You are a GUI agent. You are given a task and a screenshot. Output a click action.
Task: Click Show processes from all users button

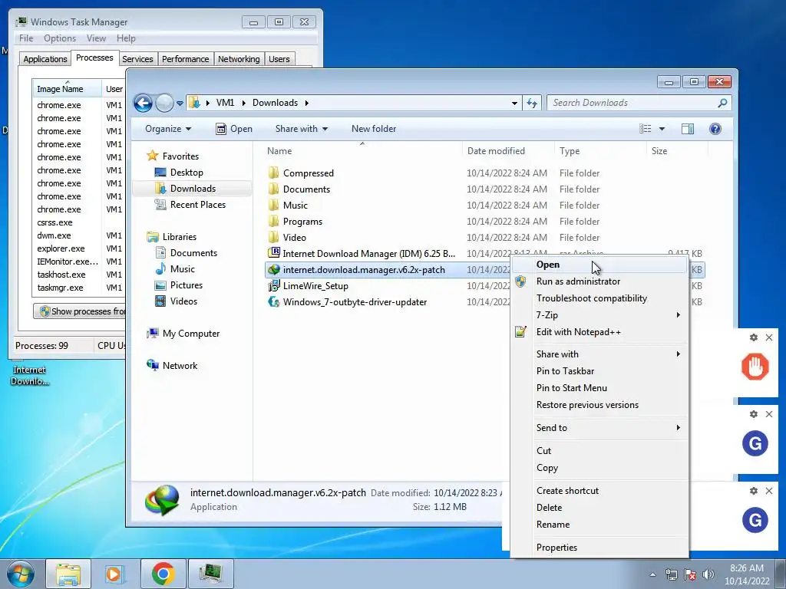click(x=79, y=311)
